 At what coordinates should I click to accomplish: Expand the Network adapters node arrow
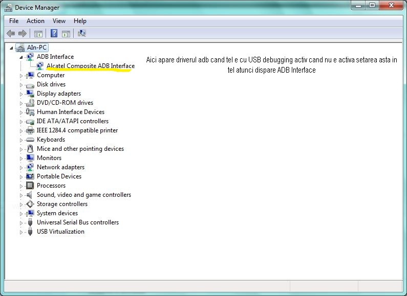point(21,168)
